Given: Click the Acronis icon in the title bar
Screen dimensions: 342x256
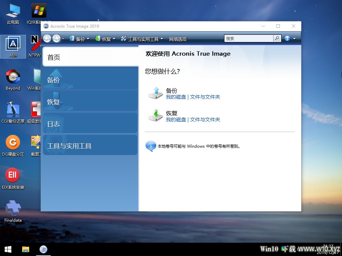Looking at the screenshot, I should [46, 26].
